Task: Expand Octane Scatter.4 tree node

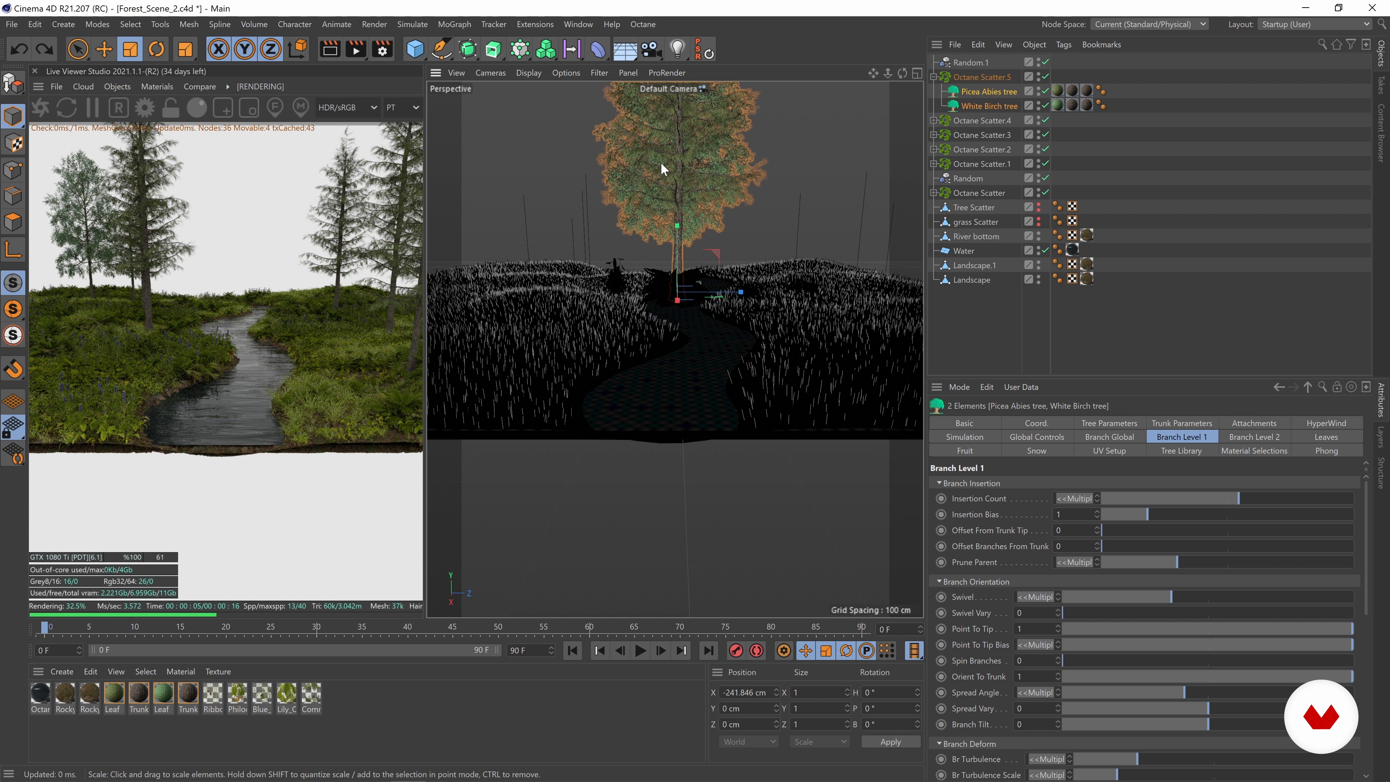Action: coord(934,120)
